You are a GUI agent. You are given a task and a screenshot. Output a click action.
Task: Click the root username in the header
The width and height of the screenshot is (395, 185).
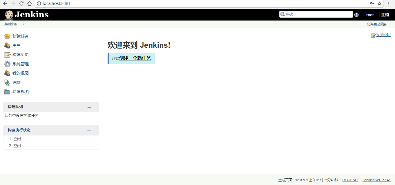click(x=370, y=14)
